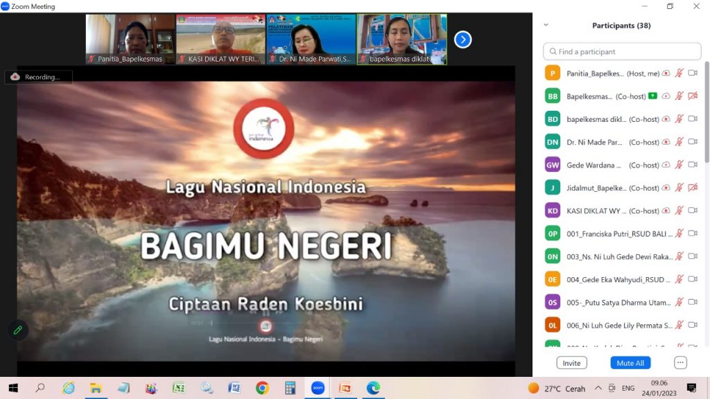Expand the system tray hidden icons arrow
Image resolution: width=710 pixels, height=399 pixels.
[598, 388]
